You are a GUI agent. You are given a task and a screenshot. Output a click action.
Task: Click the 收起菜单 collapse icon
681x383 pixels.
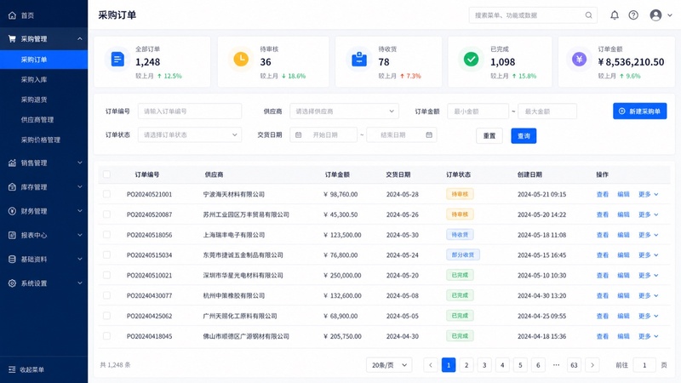pos(12,369)
